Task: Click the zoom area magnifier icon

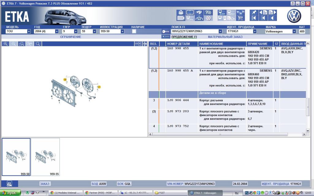Action: [22, 44]
